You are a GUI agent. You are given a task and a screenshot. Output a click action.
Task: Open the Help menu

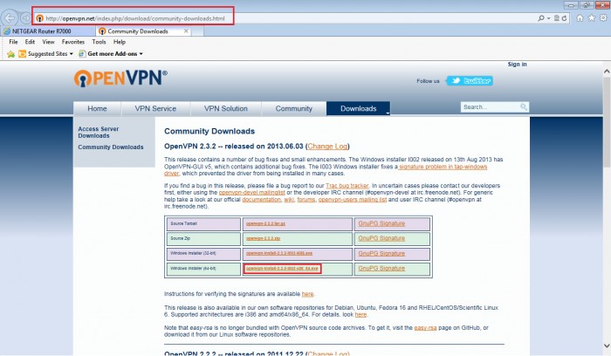(x=120, y=42)
